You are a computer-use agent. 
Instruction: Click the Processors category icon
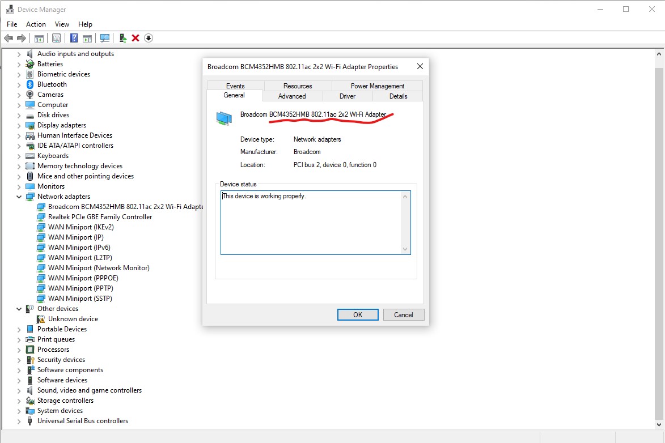(29, 350)
